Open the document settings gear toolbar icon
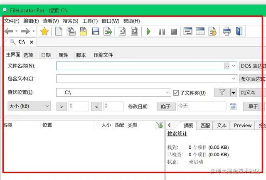266x180 pixels. [x=212, y=31]
